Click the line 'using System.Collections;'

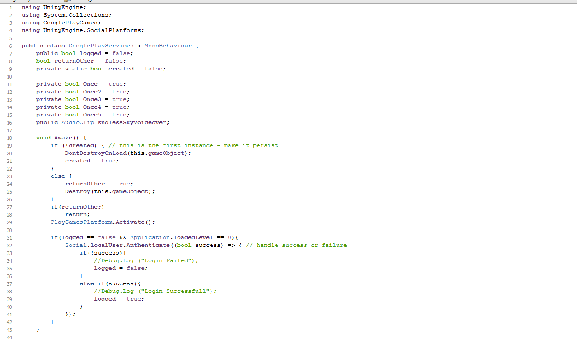coord(66,15)
